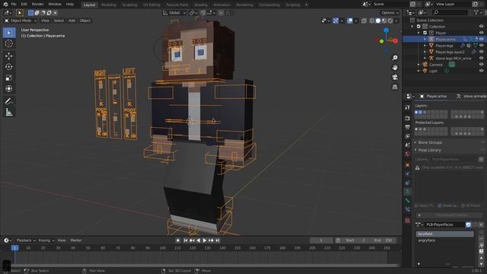Select the Move tool
The height and width of the screenshot is (274, 487).
pos(9,56)
